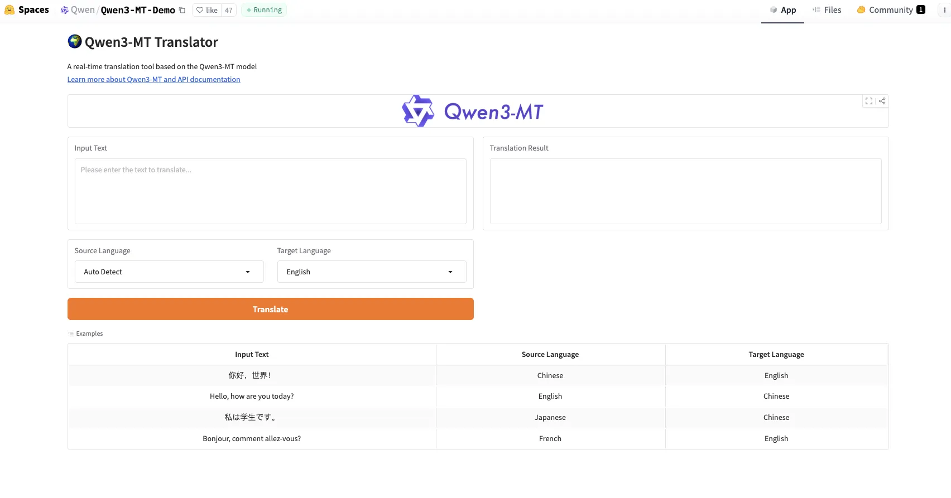Open the Files tab
Viewport: 951px width, 498px height.
click(x=827, y=10)
